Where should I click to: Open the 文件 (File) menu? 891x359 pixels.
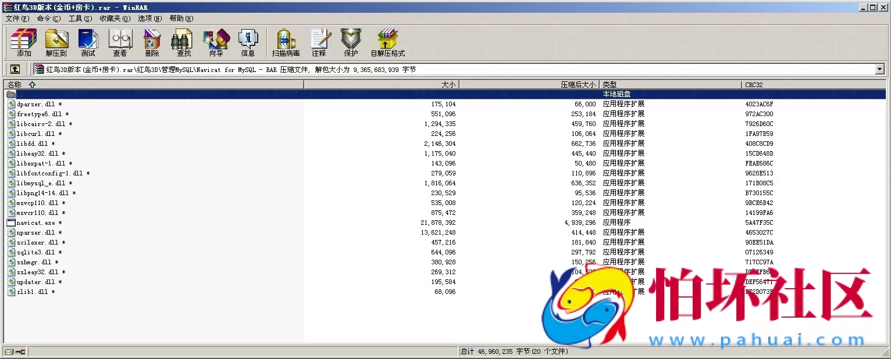(x=17, y=18)
